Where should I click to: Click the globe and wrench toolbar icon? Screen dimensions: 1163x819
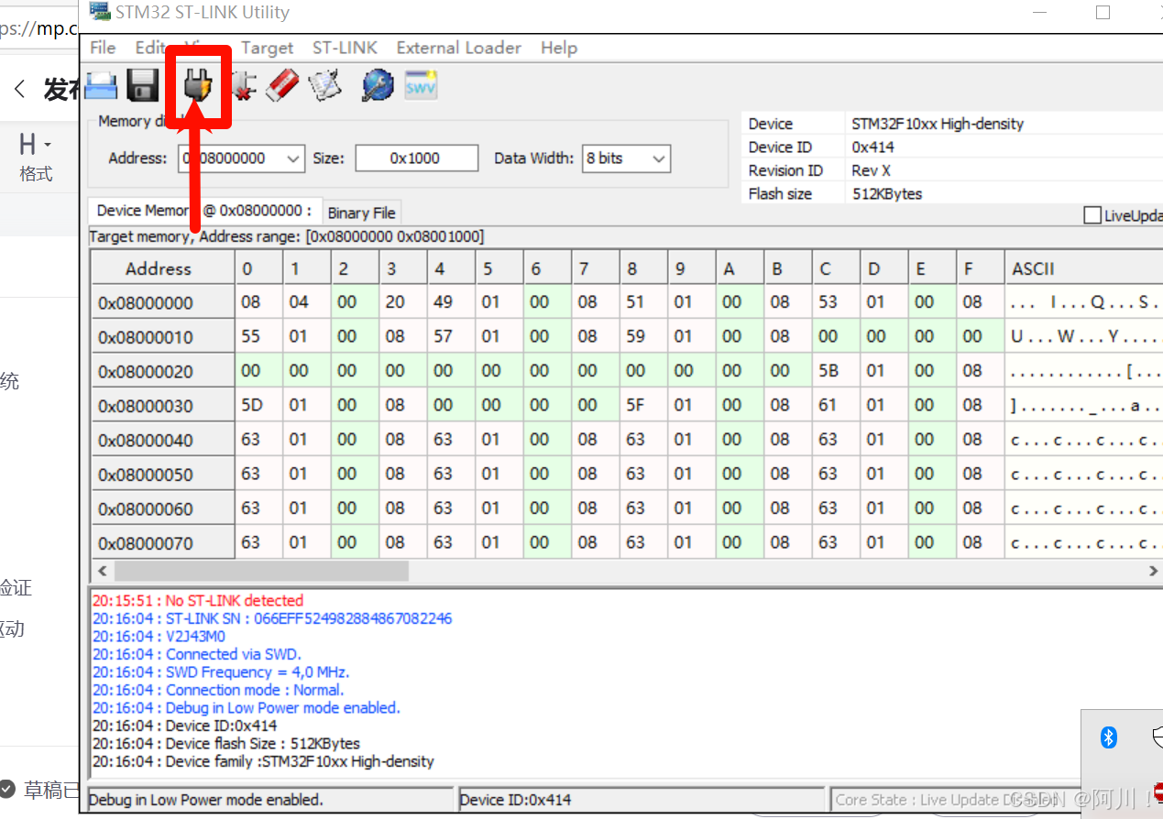click(x=378, y=86)
